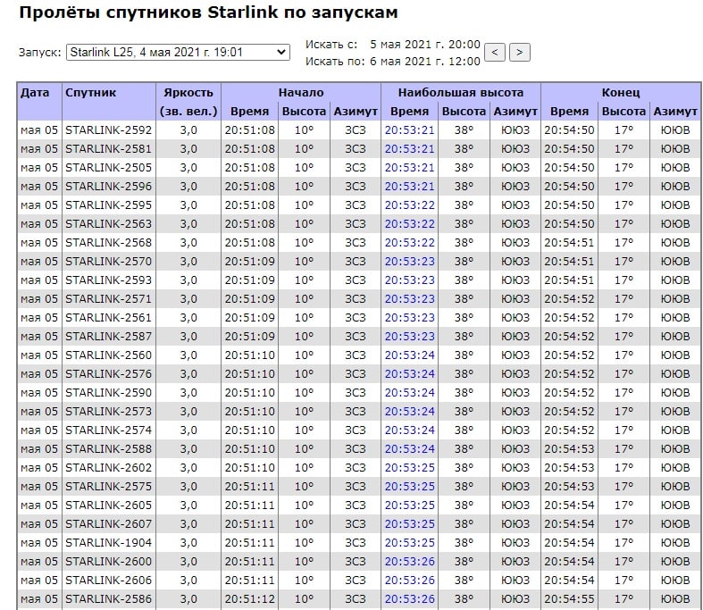Open peak time link for STARLINK-2561
The height and width of the screenshot is (610, 703).
pyautogui.click(x=410, y=318)
